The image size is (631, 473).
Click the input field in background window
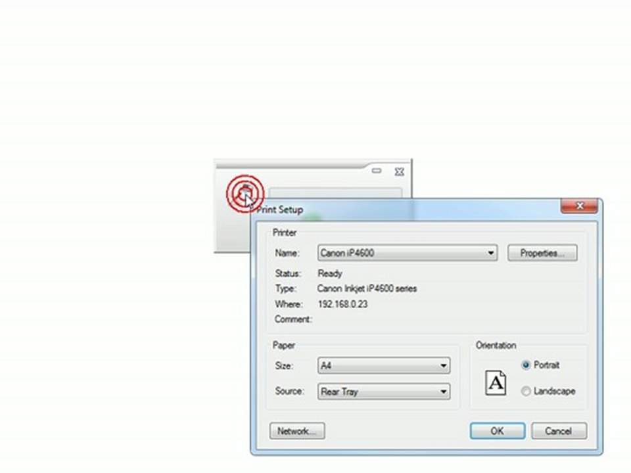click(x=335, y=192)
